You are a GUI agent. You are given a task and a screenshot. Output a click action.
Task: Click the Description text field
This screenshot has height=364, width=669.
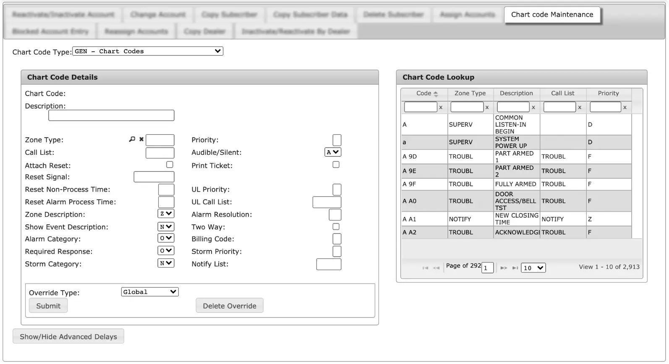tap(111, 115)
